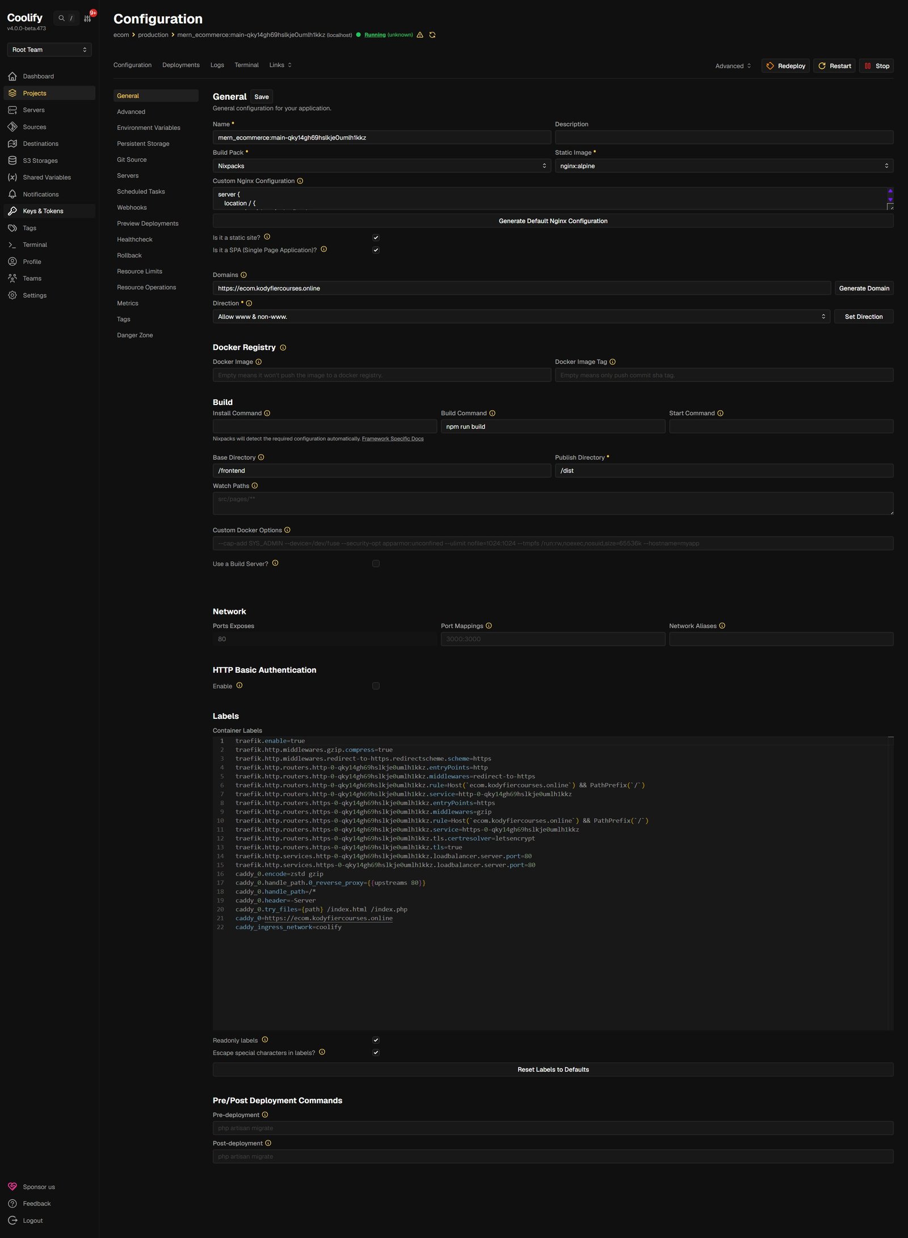Toggle Escape special characters in labels checkbox
This screenshot has height=1238, width=908.
[376, 1052]
